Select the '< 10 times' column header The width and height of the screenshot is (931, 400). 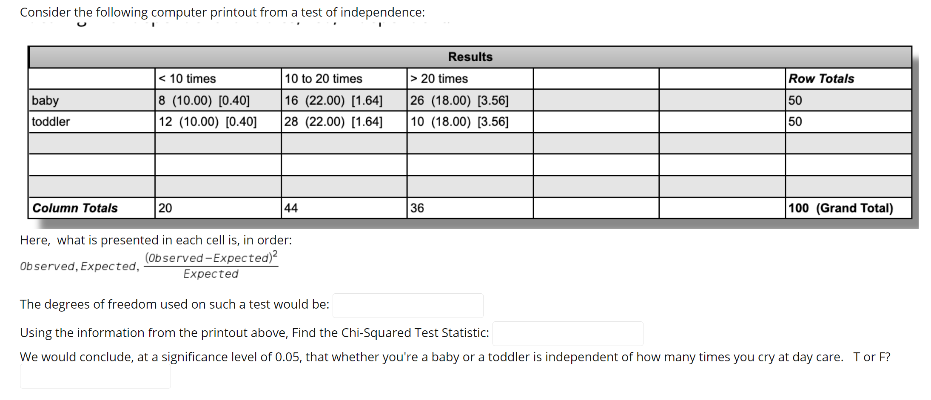pyautogui.click(x=186, y=79)
